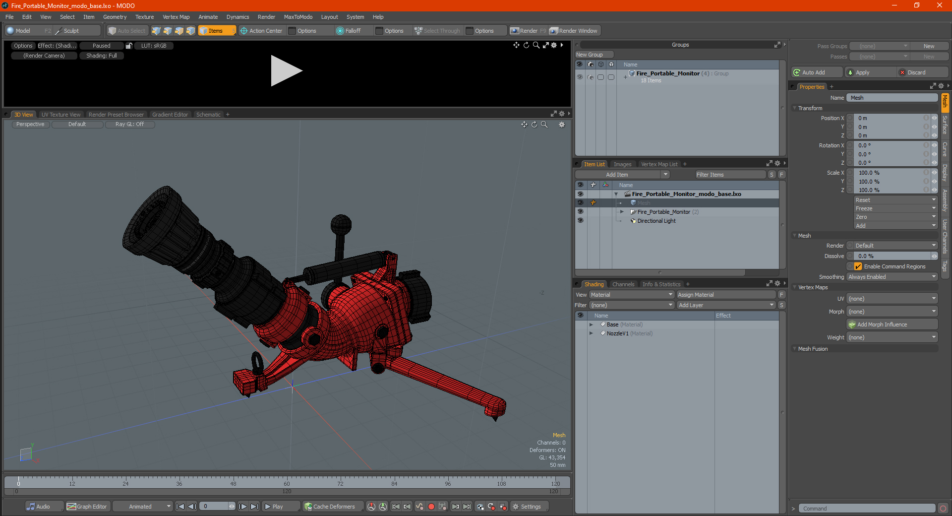Screen dimensions: 952x516
Task: Select Materials selection mode icon
Action: pyautogui.click(x=190, y=31)
